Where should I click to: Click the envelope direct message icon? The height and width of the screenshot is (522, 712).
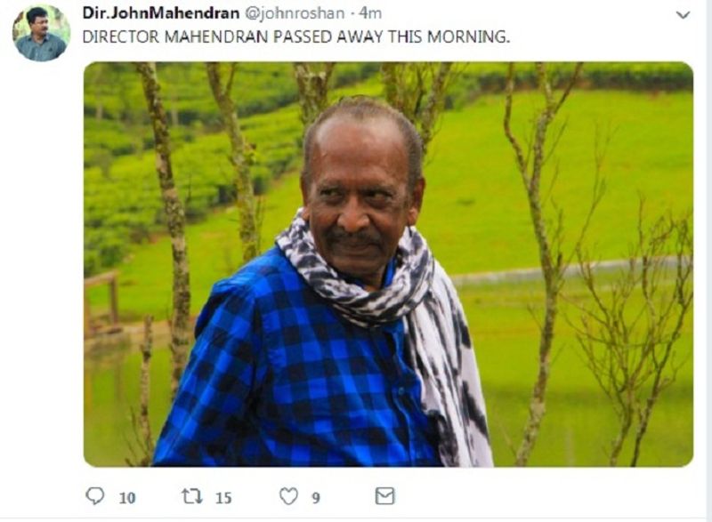[385, 495]
